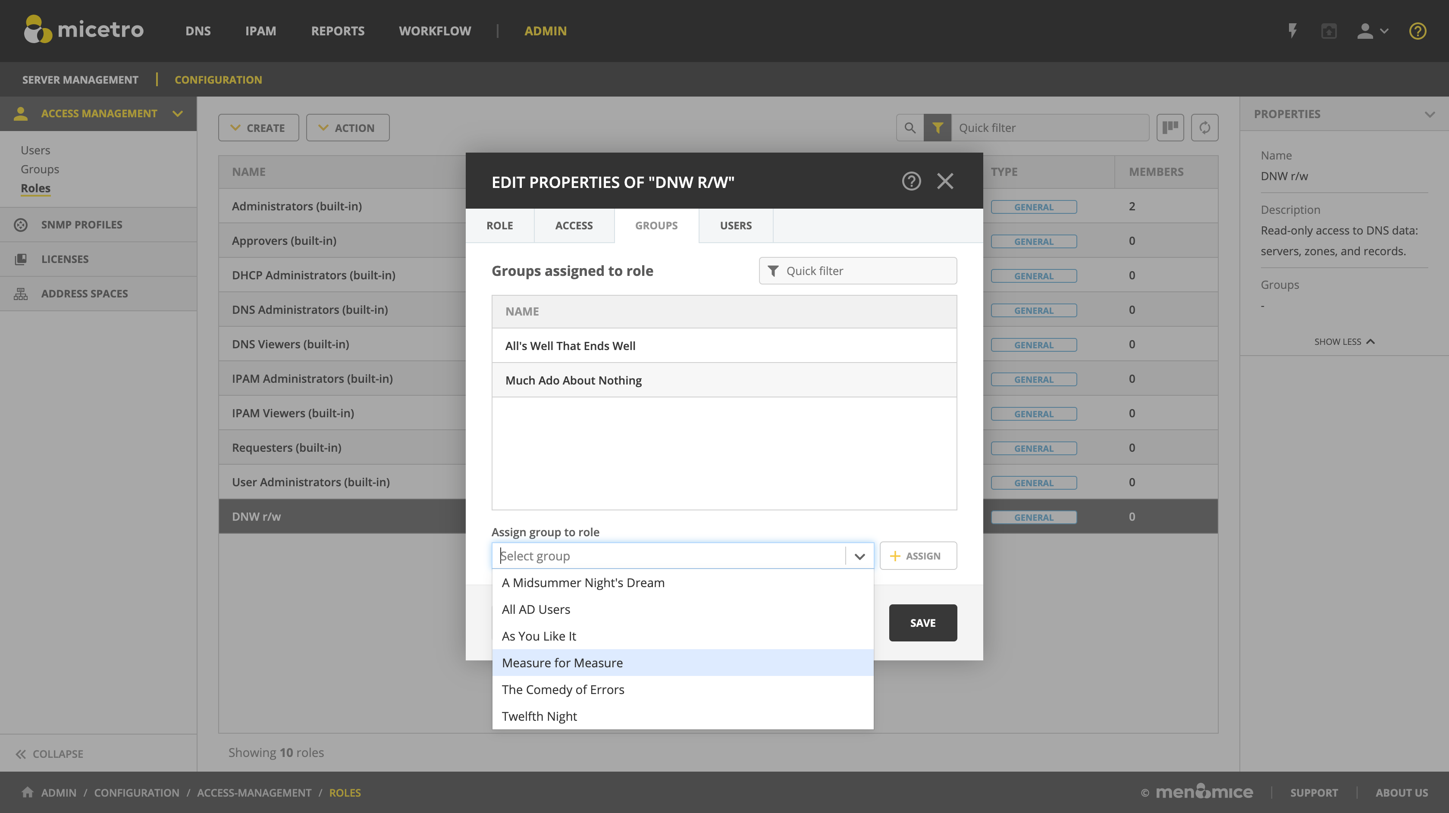Click the help icon in dialog header
This screenshot has width=1449, height=813.
pos(911,181)
